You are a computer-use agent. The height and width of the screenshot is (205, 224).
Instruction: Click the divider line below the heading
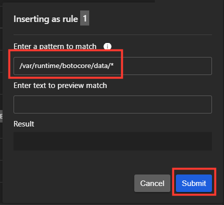pos(113,34)
